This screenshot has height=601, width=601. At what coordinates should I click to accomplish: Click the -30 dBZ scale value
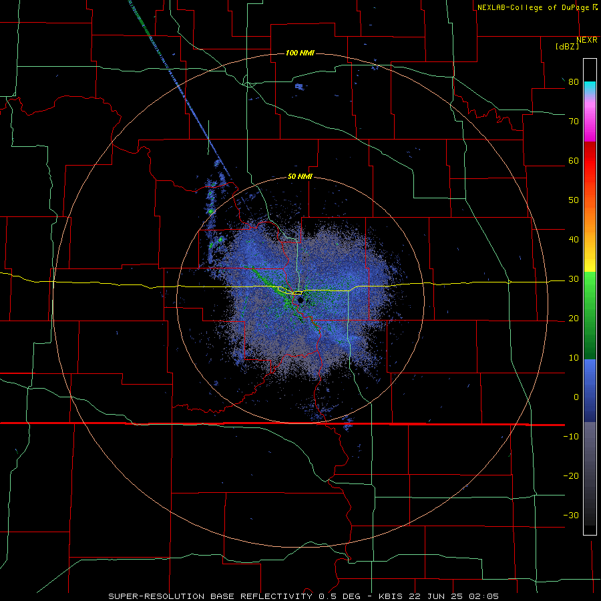coord(571,515)
